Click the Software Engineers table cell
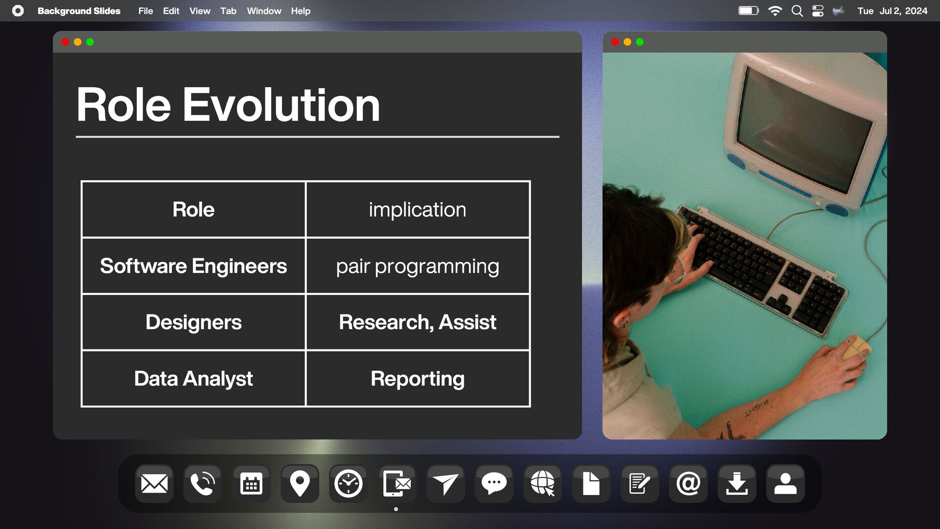The image size is (940, 529). click(x=193, y=266)
